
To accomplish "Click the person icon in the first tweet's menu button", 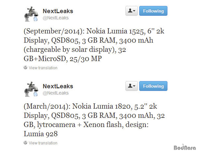I will [130, 11].
